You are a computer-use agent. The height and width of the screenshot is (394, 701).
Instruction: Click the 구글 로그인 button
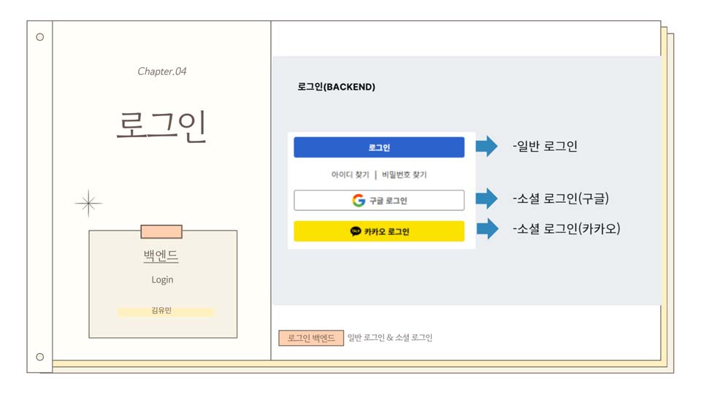(x=379, y=200)
